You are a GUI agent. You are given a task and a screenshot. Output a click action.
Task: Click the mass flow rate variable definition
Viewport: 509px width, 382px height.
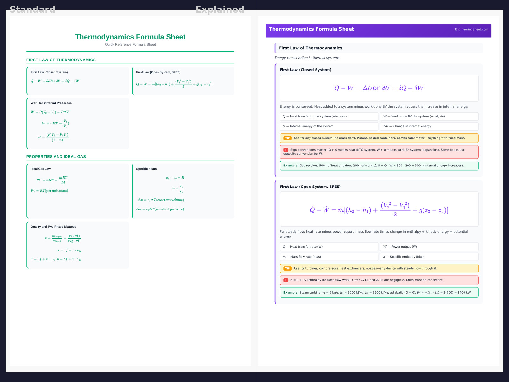coord(329,257)
